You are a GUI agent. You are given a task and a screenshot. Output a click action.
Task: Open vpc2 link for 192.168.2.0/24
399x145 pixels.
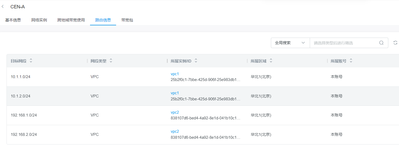tap(175, 131)
